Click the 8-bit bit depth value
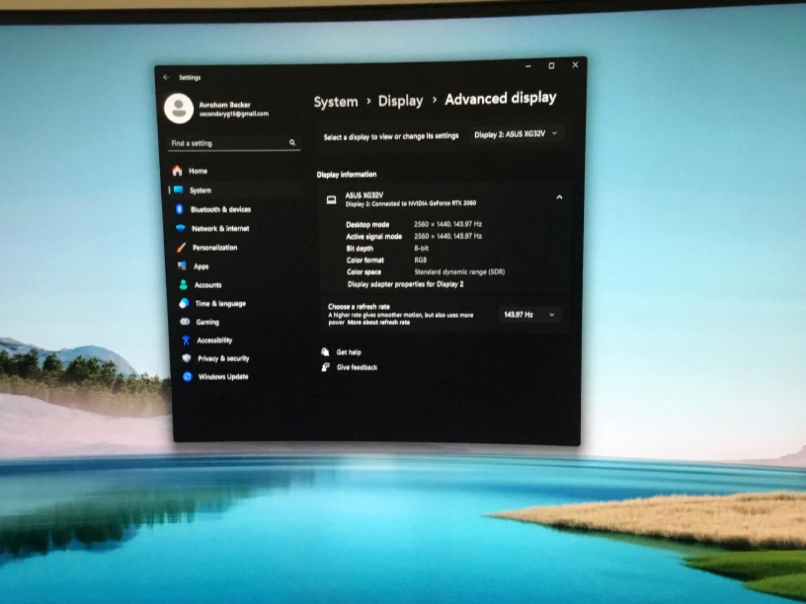The width and height of the screenshot is (806, 604). (x=421, y=248)
